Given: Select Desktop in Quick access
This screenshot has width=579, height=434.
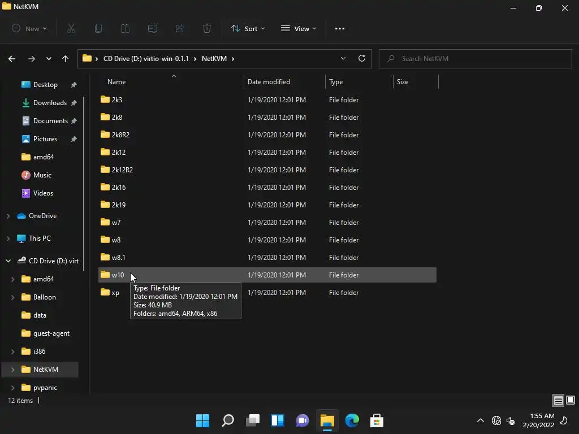Looking at the screenshot, I should (45, 85).
